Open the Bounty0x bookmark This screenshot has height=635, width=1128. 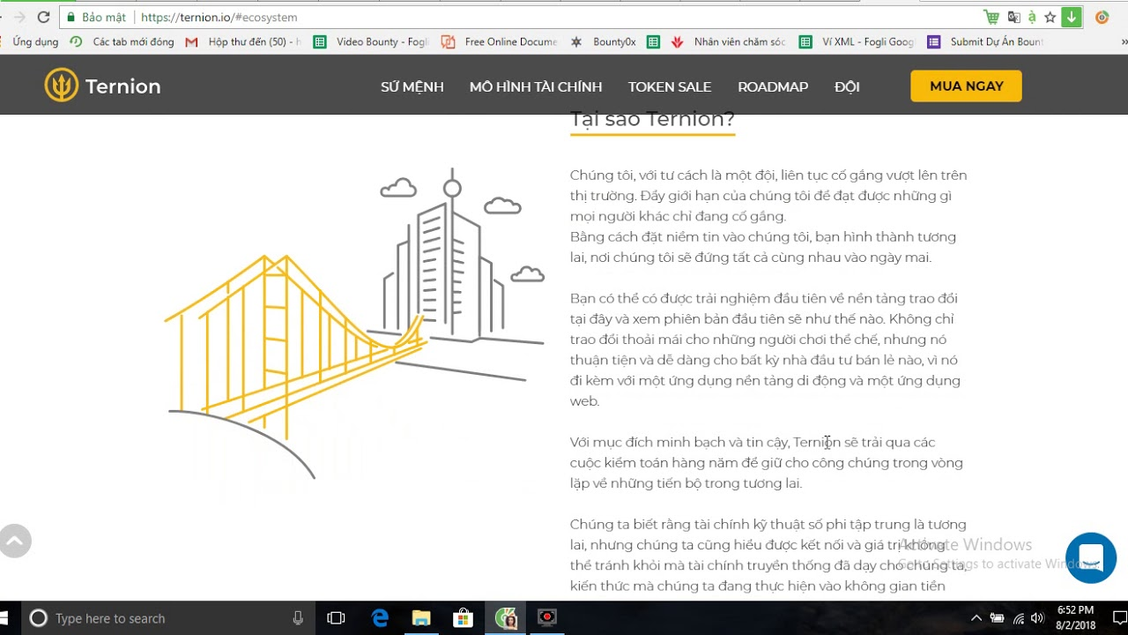coord(603,41)
